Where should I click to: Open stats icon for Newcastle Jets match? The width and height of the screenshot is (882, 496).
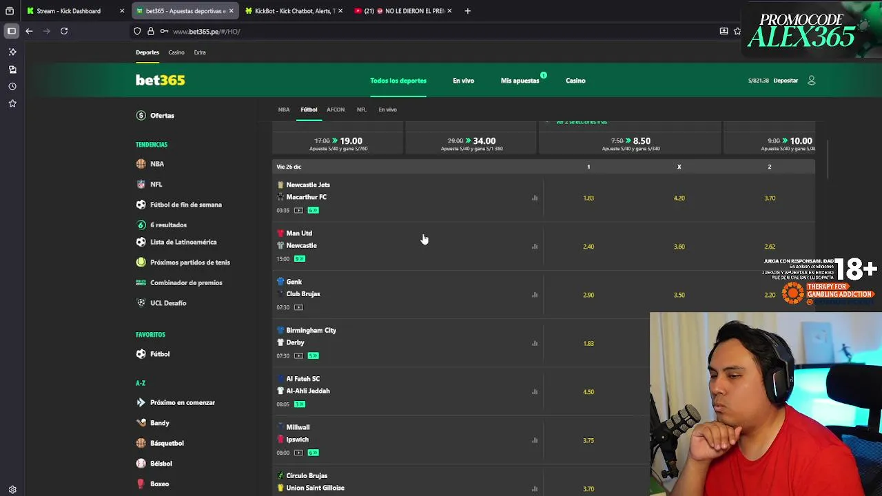click(x=535, y=198)
